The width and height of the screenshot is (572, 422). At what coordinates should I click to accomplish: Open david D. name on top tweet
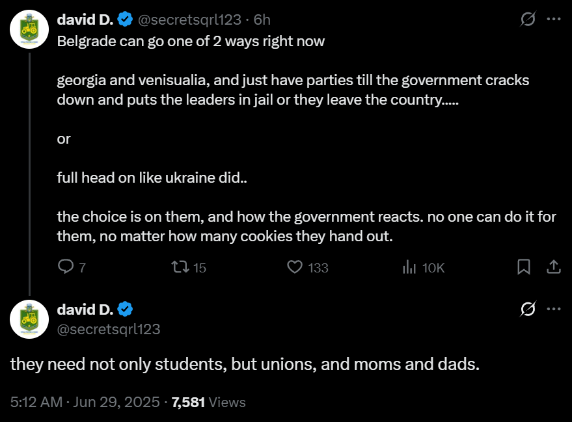pyautogui.click(x=85, y=20)
